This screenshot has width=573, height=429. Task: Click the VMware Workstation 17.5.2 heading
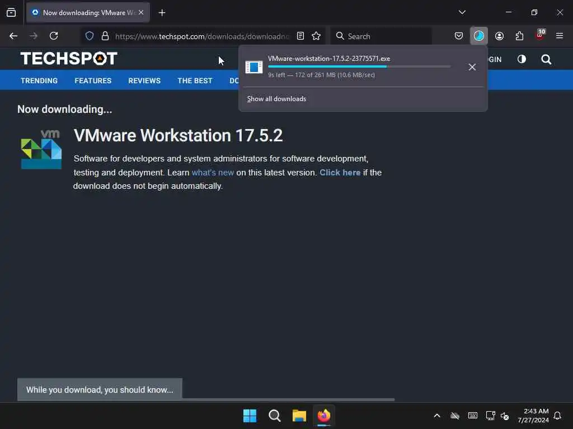[178, 135]
